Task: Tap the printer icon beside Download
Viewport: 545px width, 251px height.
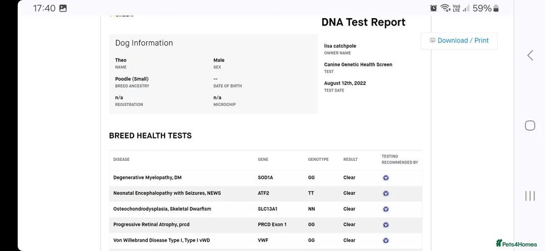Action: [x=432, y=40]
